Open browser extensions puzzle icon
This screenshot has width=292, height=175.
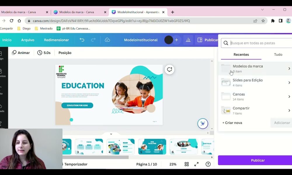(x=273, y=21)
